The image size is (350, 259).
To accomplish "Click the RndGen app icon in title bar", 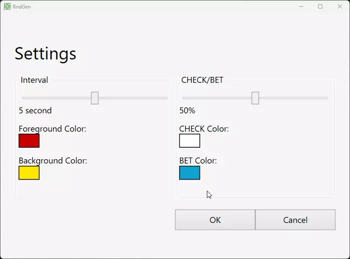I will (x=7, y=6).
